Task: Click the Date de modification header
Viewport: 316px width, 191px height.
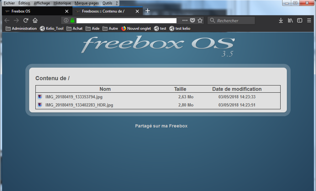Action: tap(237, 89)
